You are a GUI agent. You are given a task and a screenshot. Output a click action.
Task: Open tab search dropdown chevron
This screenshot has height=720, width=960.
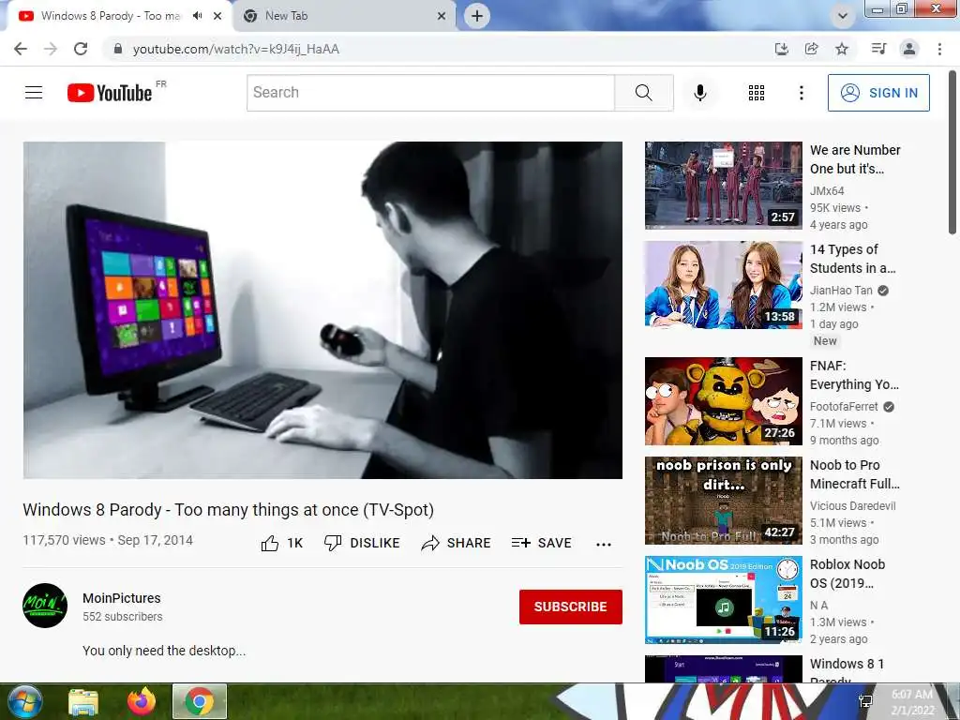click(x=843, y=16)
